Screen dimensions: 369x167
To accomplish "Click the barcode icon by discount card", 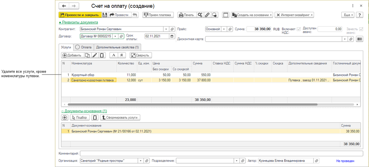I will click(359, 39).
